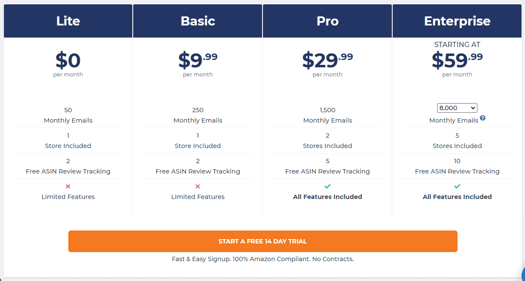Click the $29.99 Pro price

tap(327, 60)
